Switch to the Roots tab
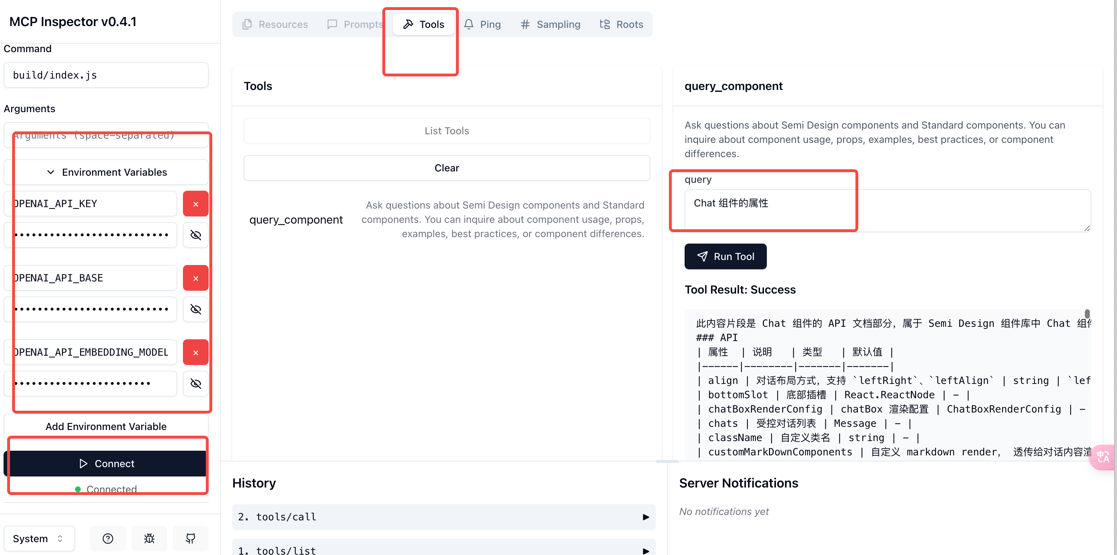The image size is (1117, 555). 621,24
